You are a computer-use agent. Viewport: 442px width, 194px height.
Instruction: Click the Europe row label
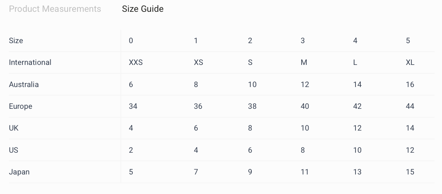tap(20, 106)
